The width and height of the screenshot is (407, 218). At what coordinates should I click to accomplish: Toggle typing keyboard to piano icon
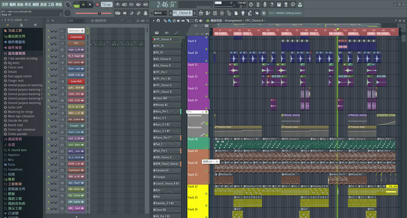coord(118,13)
